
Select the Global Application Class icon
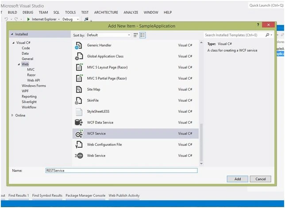click(x=79, y=56)
